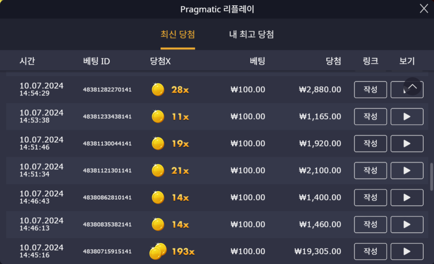Click the 시간 column header
This screenshot has height=264, width=434.
[x=28, y=61]
